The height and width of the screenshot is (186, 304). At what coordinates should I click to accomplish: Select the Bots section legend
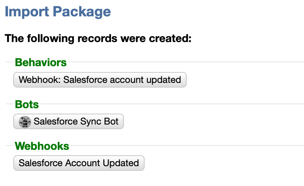pyautogui.click(x=27, y=104)
